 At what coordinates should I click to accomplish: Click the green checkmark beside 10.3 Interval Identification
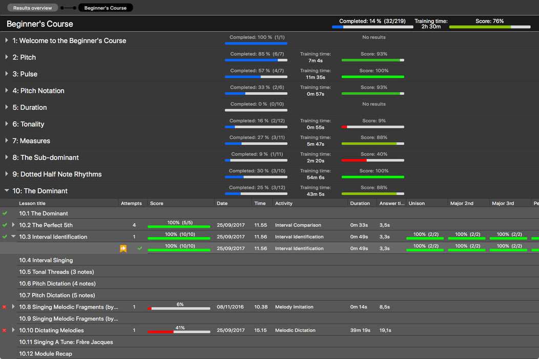coord(5,237)
